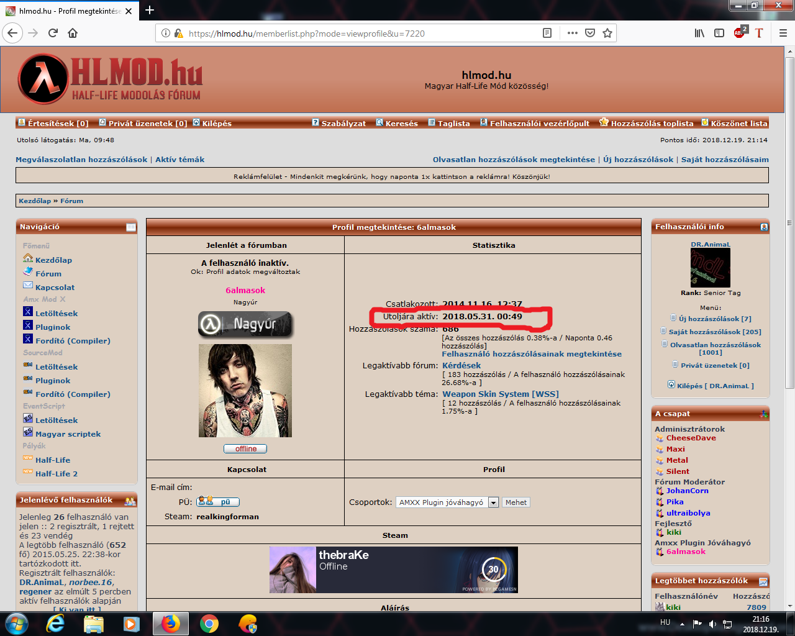Image resolution: width=795 pixels, height=636 pixels.
Task: Click the HLMOD.hu forum logo
Action: (x=110, y=79)
